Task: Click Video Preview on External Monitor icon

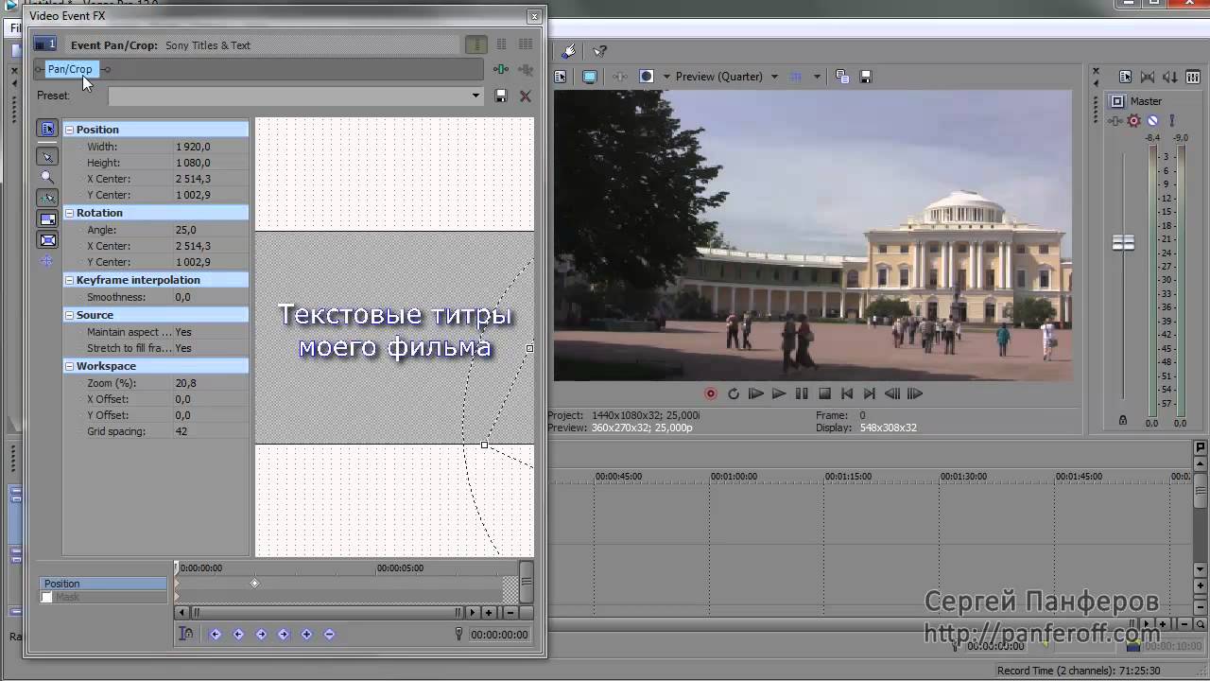Action: (x=590, y=77)
